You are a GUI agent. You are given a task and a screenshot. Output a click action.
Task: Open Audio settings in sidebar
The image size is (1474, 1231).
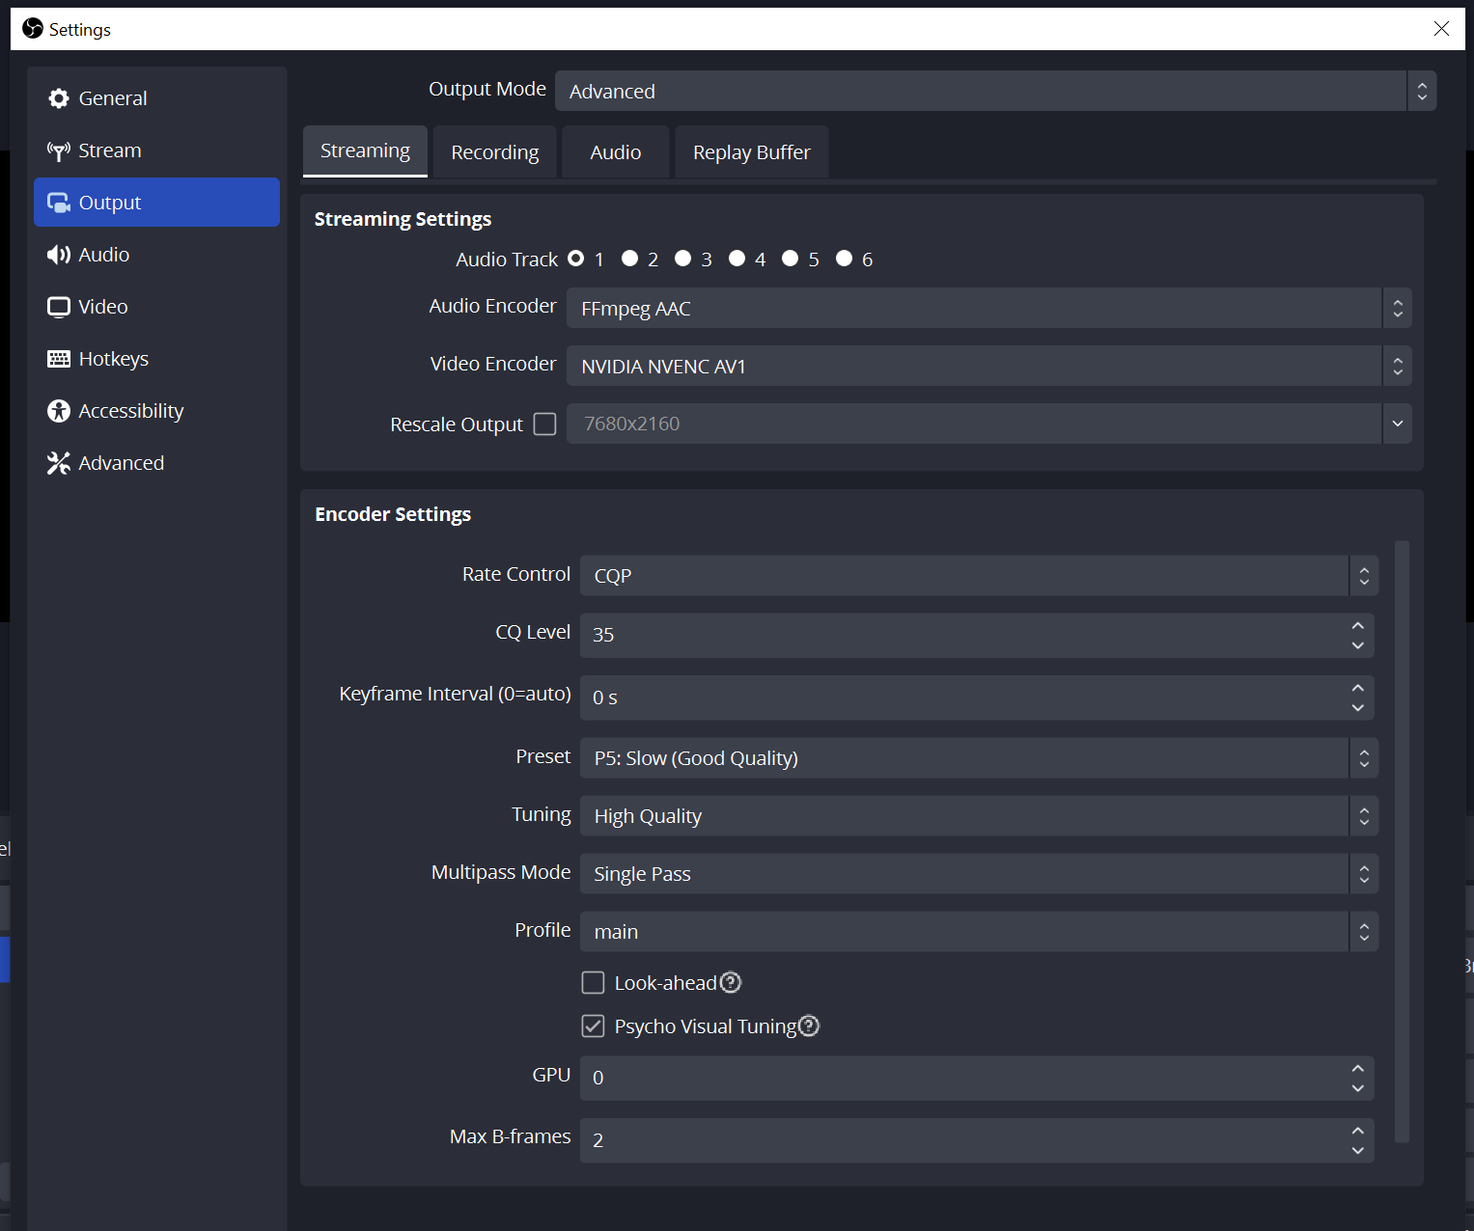(156, 255)
